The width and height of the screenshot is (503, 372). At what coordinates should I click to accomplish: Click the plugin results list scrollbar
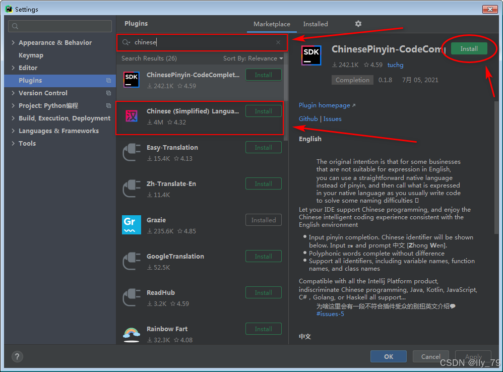pos(286,96)
